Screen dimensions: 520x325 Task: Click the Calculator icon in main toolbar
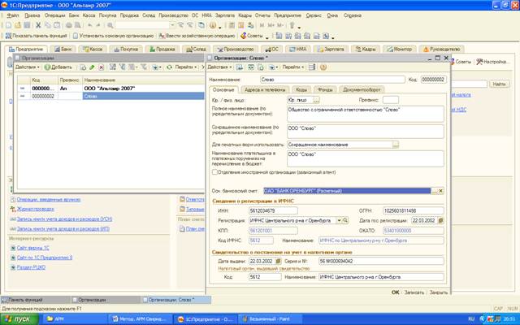232,25
